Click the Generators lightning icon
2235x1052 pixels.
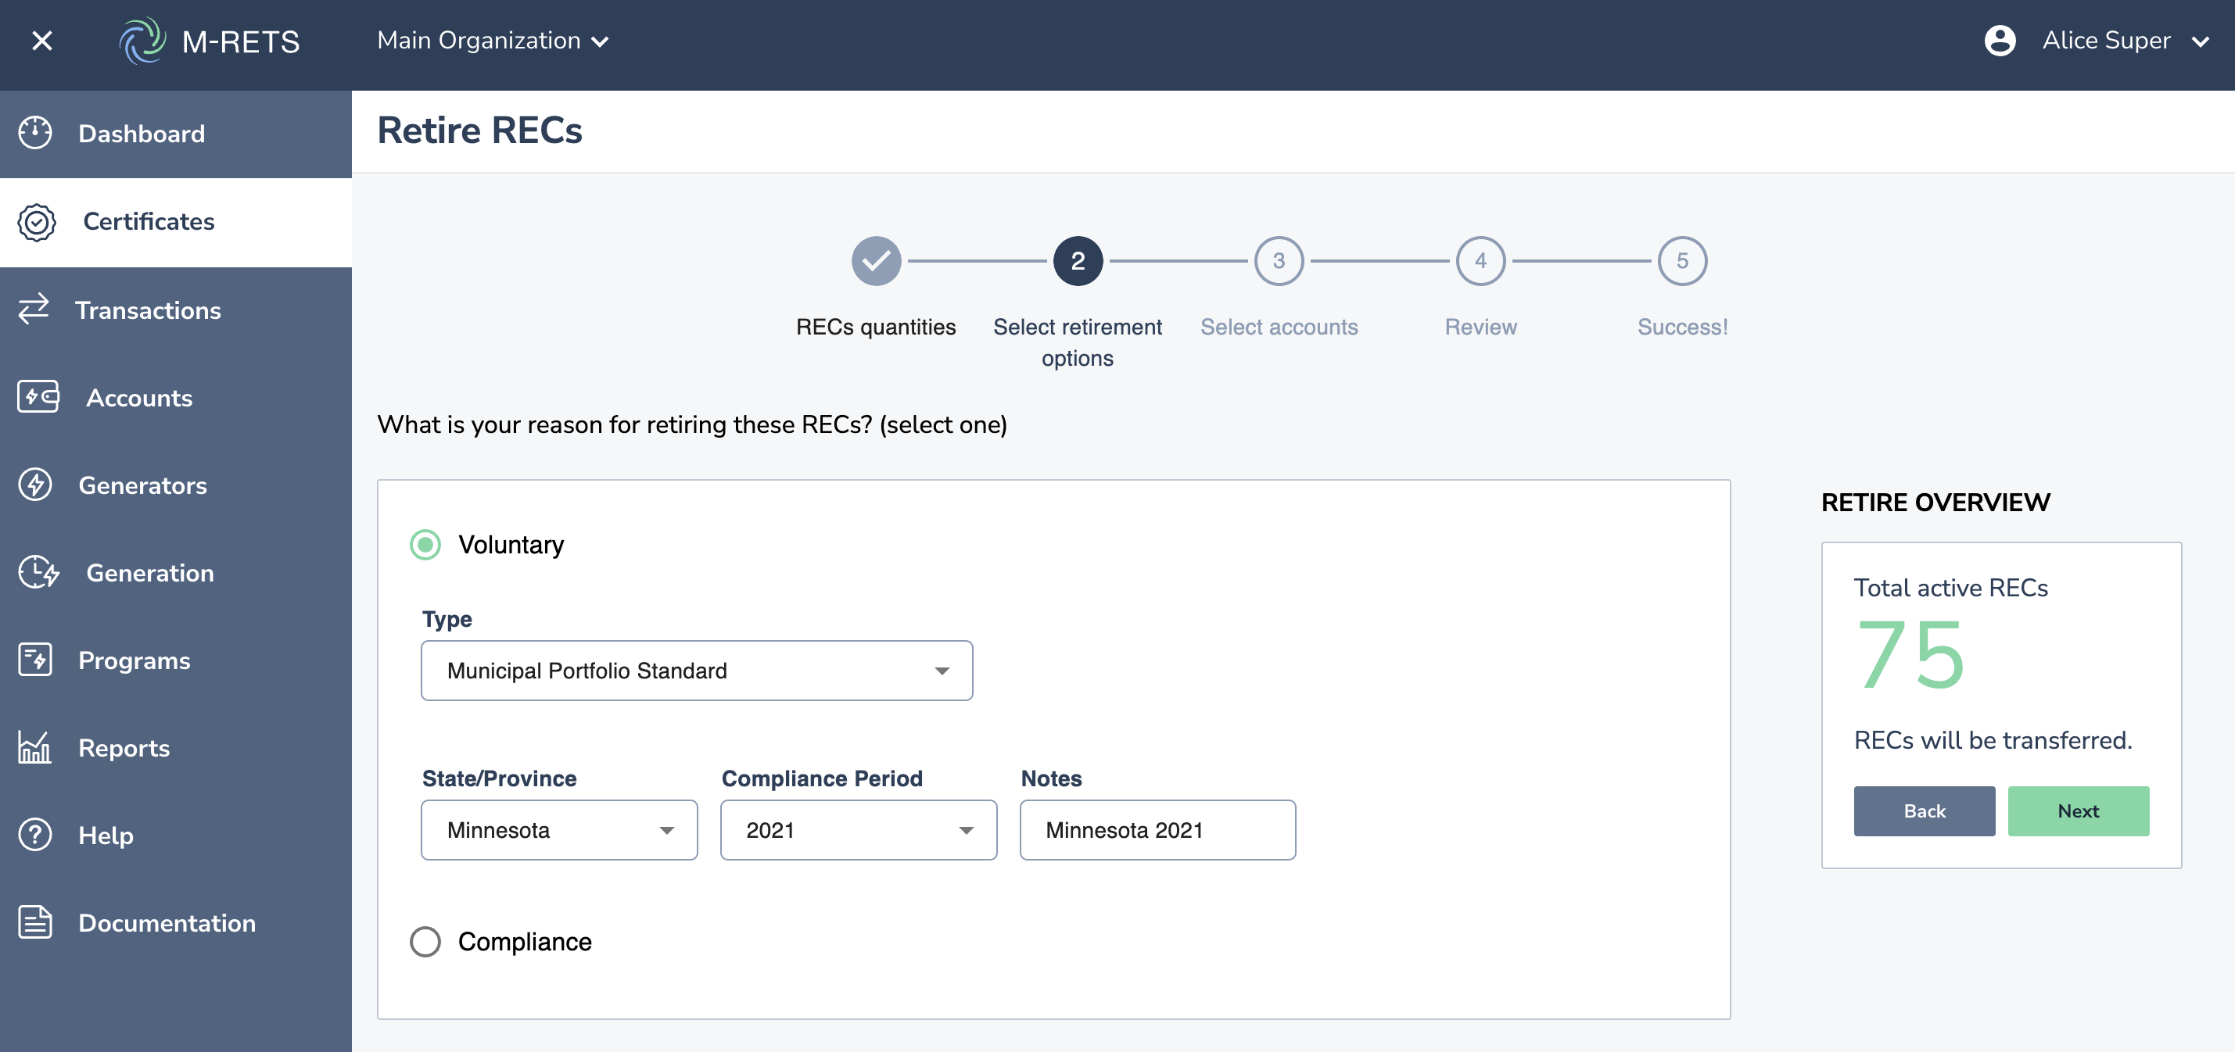pos(34,485)
